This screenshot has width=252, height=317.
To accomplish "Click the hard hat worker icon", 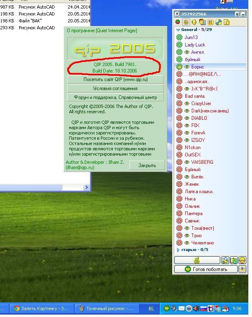I will point(243,260).
